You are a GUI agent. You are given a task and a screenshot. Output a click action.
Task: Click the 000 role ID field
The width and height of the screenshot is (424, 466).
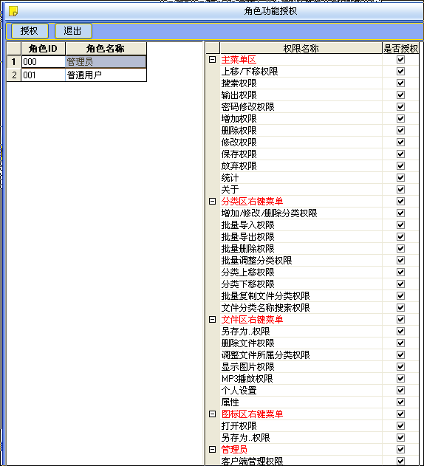43,62
